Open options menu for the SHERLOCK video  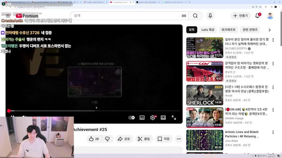tap(273, 87)
